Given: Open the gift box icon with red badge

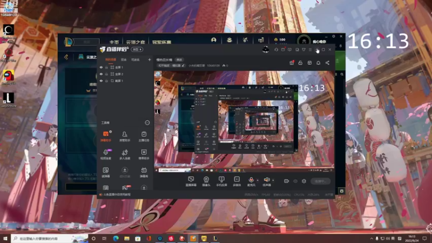Looking at the screenshot, I should (292, 63).
